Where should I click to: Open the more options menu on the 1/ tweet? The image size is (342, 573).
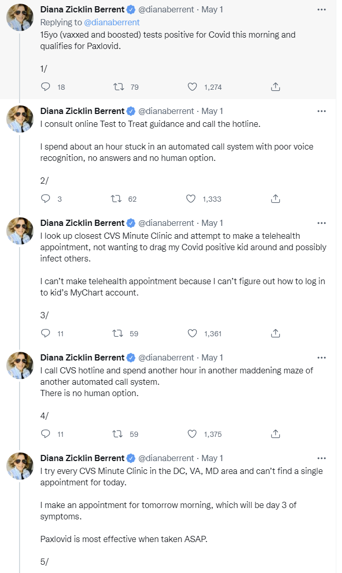pos(321,10)
